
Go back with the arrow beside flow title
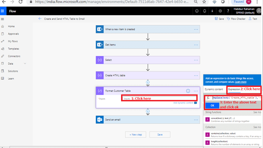[40, 18]
